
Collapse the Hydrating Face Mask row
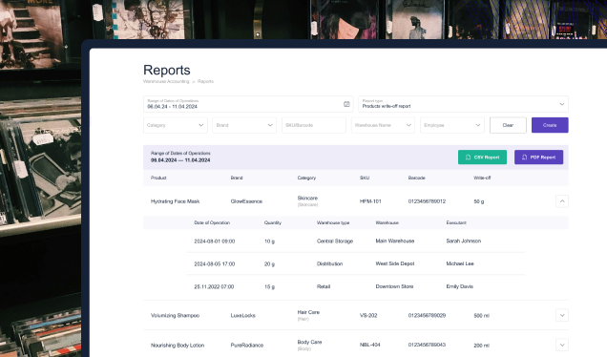click(x=562, y=201)
